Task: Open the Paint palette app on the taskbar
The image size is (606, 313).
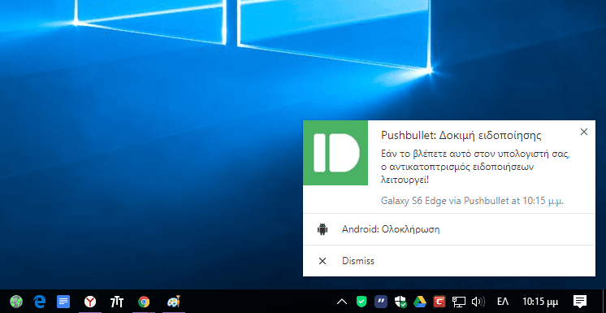Action: click(x=174, y=302)
